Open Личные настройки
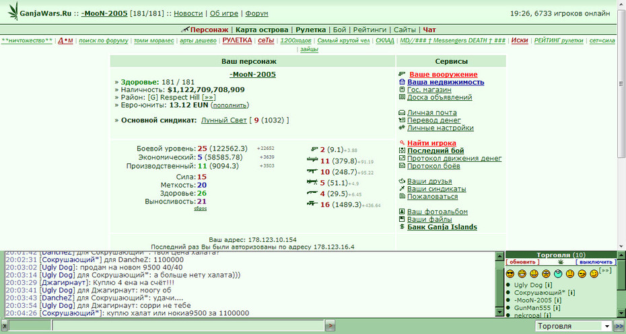626x334 pixels. pos(440,128)
